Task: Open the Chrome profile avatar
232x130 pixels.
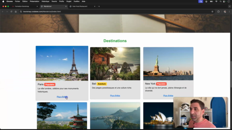Action: (x=225, y=12)
